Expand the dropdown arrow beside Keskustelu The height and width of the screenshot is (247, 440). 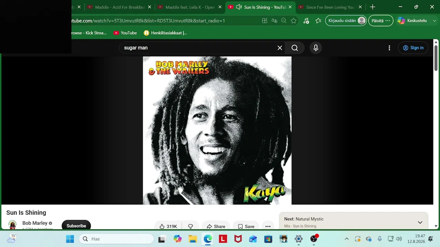click(x=434, y=21)
